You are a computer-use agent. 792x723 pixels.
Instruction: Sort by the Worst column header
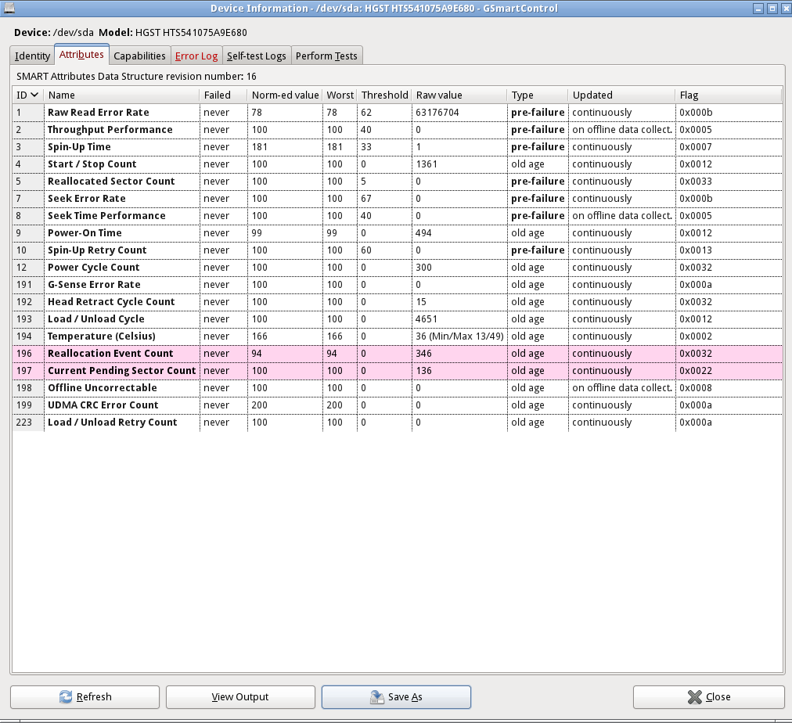click(x=340, y=95)
